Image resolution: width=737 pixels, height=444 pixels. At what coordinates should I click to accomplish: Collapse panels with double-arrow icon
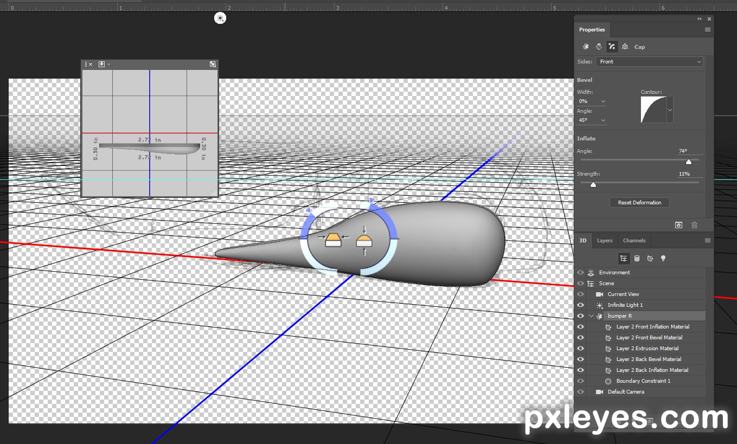(x=700, y=19)
